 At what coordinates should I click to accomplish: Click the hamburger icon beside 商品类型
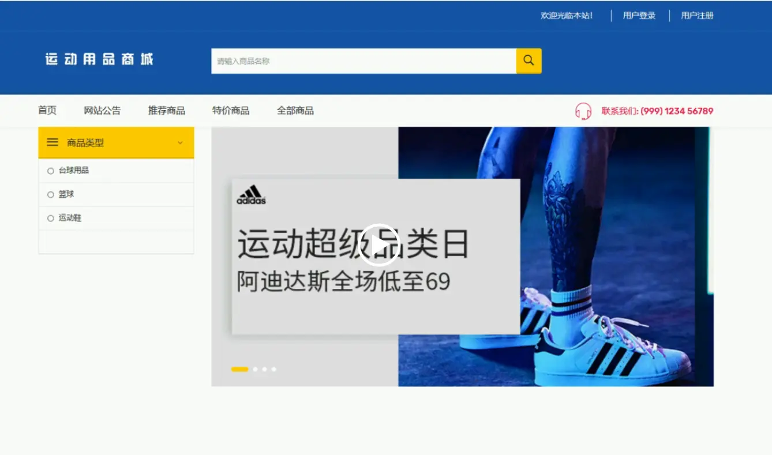[x=53, y=142]
